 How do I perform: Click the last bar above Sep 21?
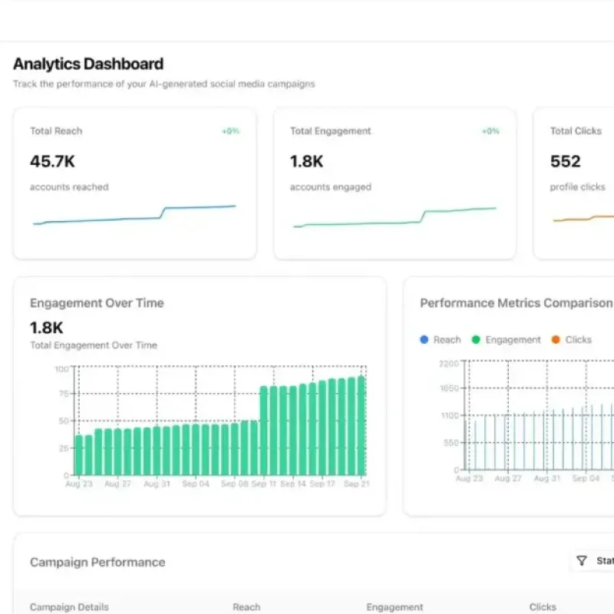(361, 426)
